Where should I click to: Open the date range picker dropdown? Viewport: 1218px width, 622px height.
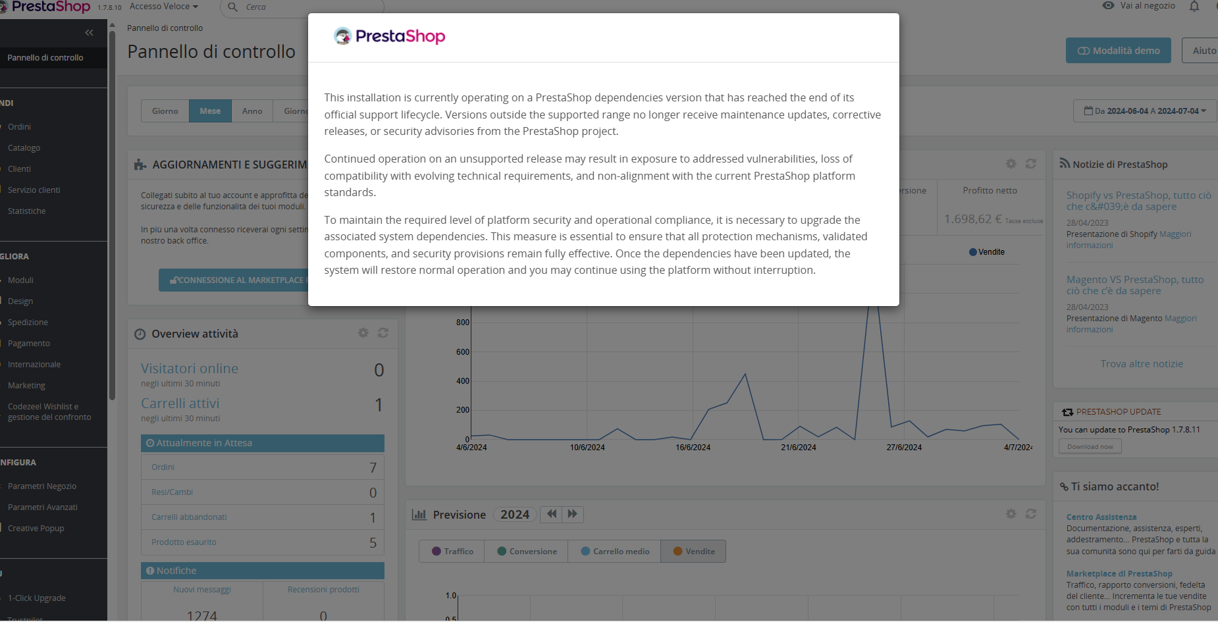[x=1145, y=111]
